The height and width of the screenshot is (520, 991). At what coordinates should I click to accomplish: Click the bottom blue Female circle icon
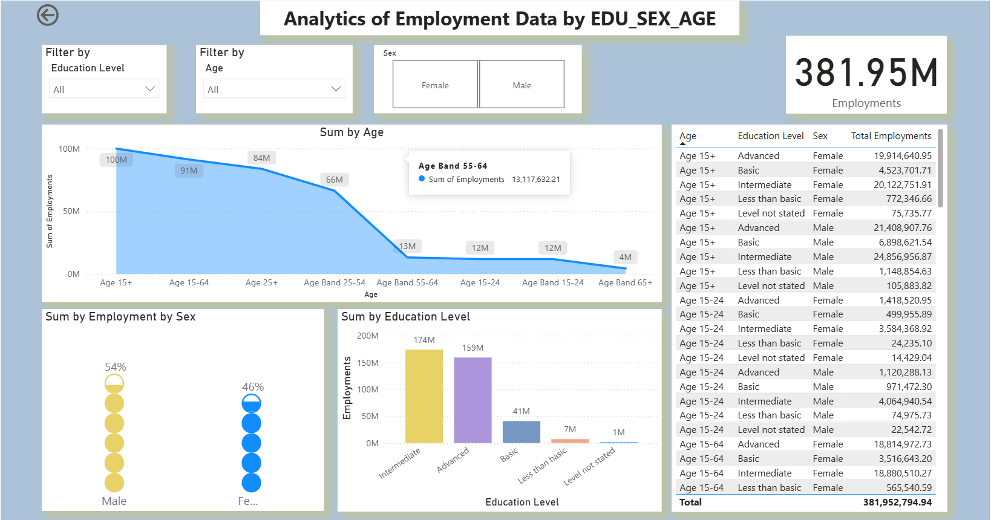pyautogui.click(x=251, y=483)
